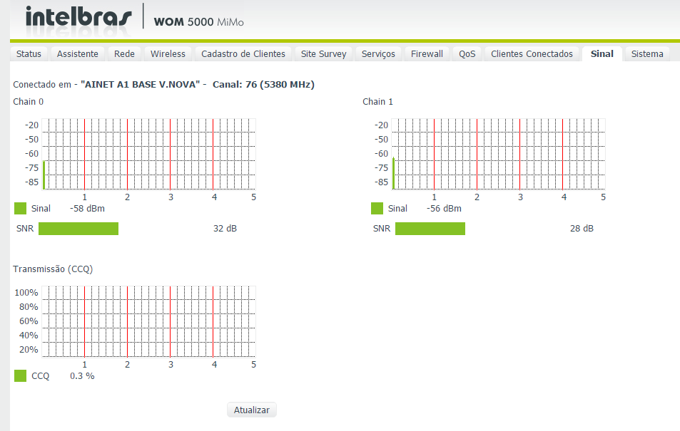The width and height of the screenshot is (680, 431).
Task: Click the "0.3 %" CCQ value
Action: pos(82,376)
